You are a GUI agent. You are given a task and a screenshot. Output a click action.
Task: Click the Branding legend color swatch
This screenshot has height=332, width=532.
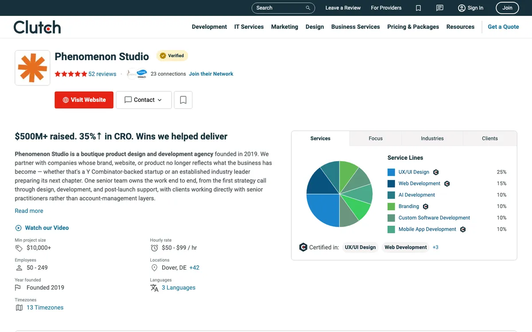[391, 207]
